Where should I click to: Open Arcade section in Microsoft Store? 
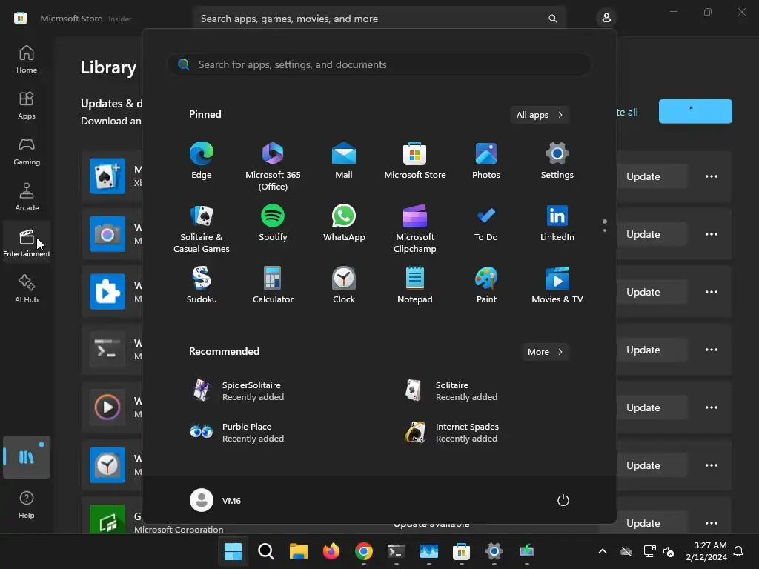click(27, 197)
